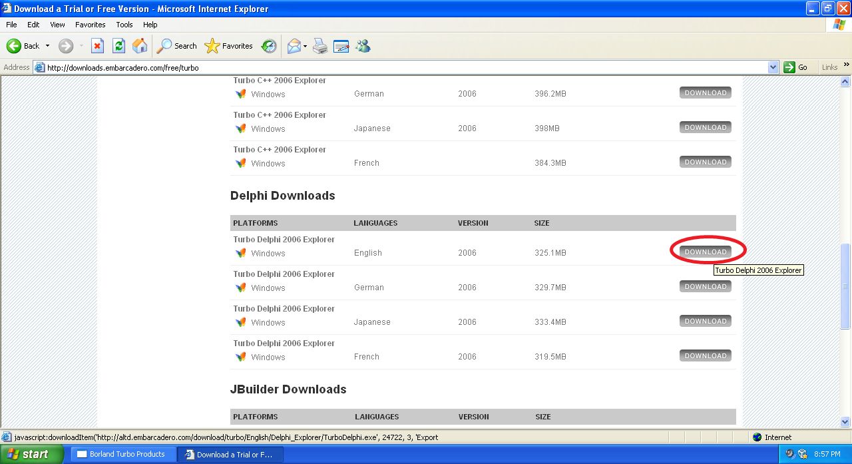
Task: Click the Windows logo in C++ Japanese row
Action: tap(240, 128)
